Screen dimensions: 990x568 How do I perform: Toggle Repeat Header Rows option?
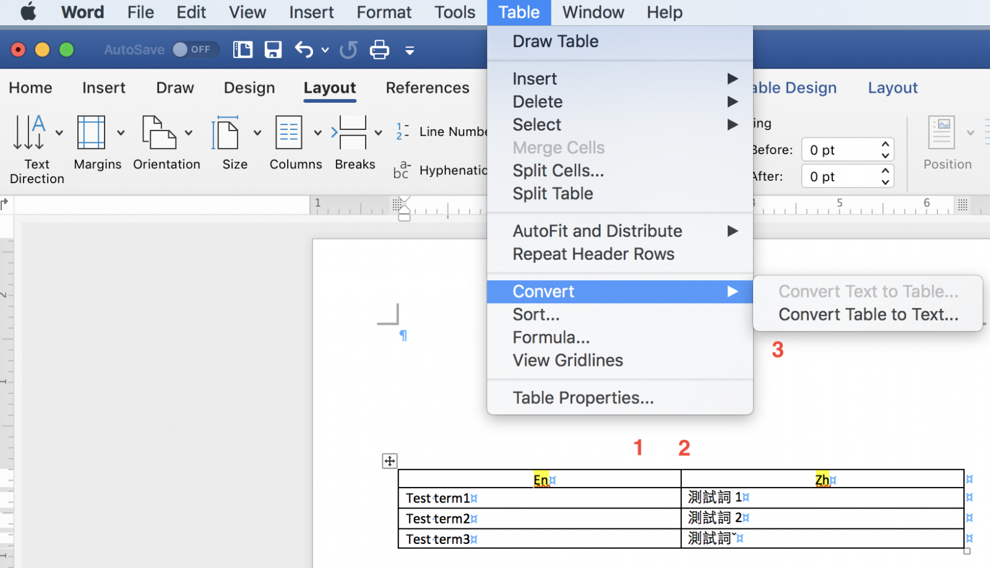pyautogui.click(x=593, y=254)
